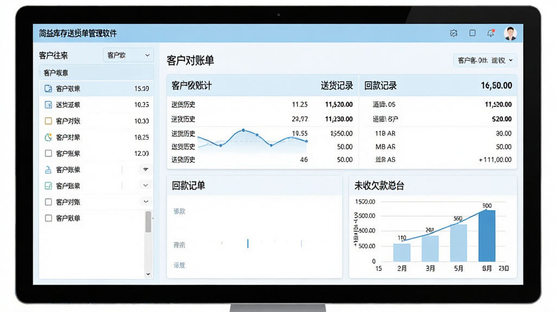Select the document icon in the highlighted sidebar row
The image size is (556, 312).
(x=48, y=88)
